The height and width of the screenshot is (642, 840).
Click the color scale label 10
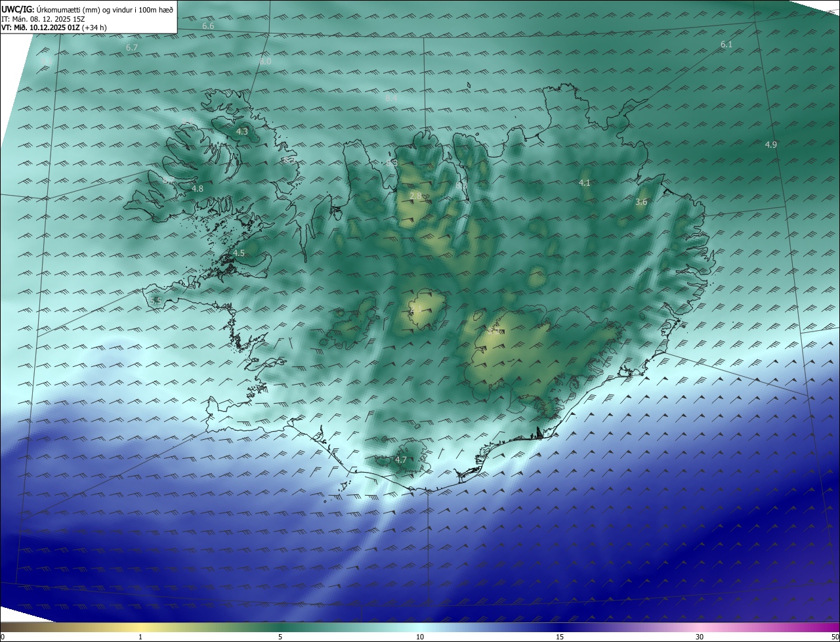420,637
